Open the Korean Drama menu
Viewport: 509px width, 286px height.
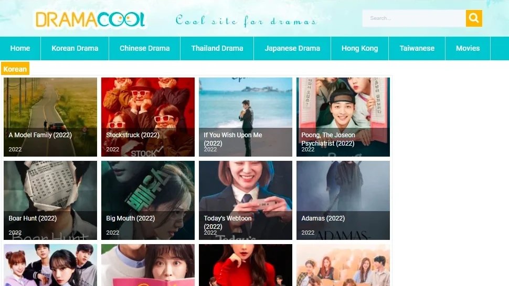click(x=75, y=48)
